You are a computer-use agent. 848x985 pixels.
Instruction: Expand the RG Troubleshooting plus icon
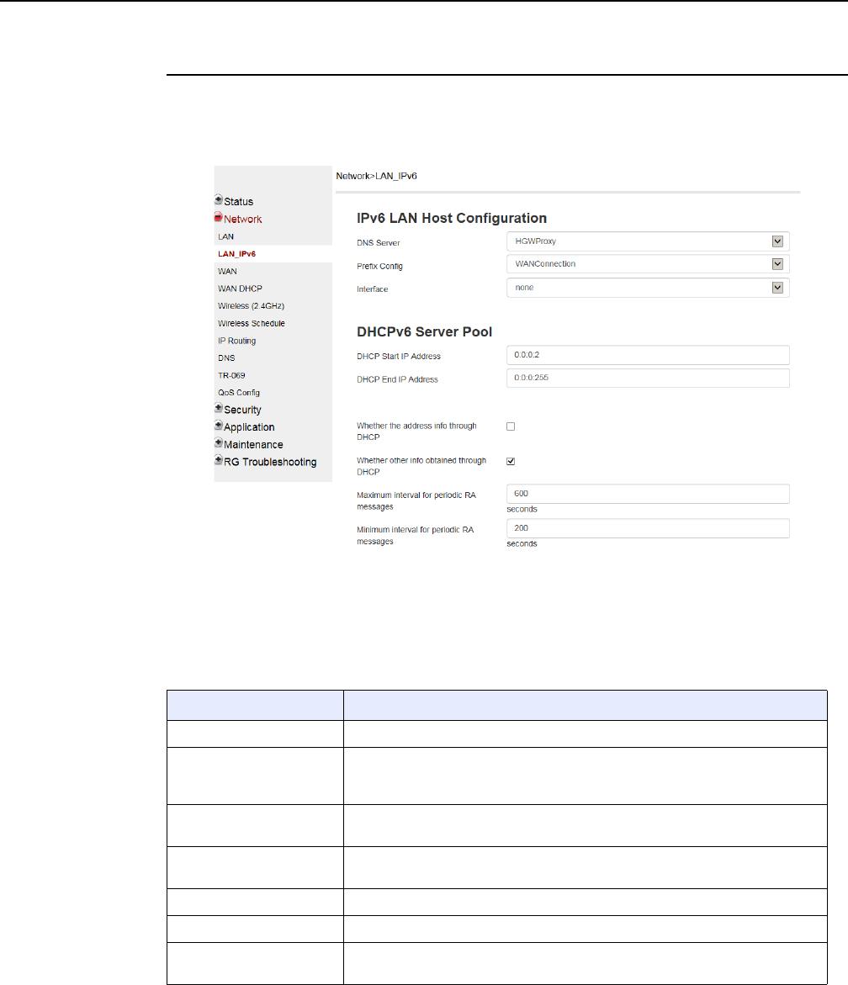(x=219, y=460)
